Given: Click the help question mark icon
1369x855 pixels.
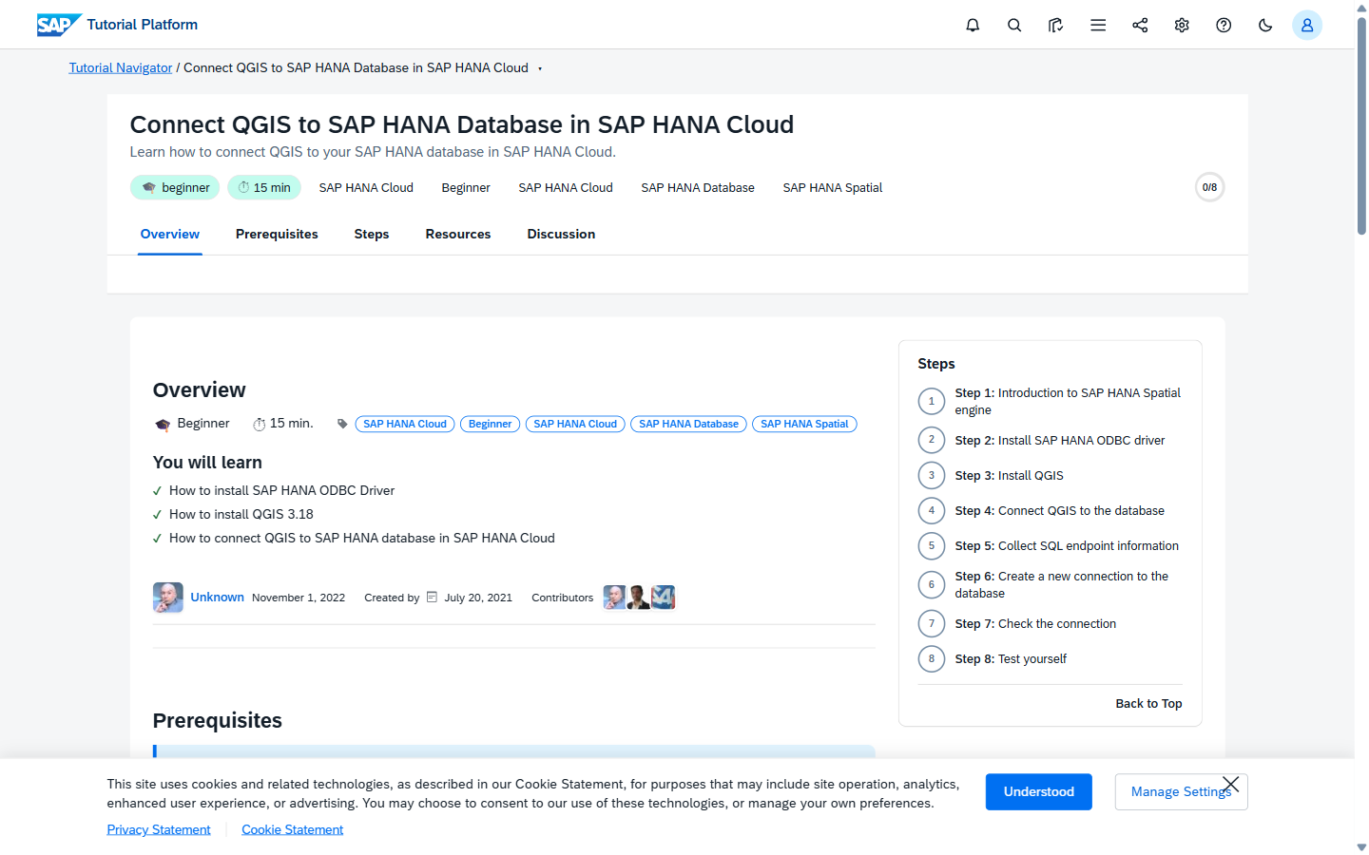Looking at the screenshot, I should pos(1224,25).
